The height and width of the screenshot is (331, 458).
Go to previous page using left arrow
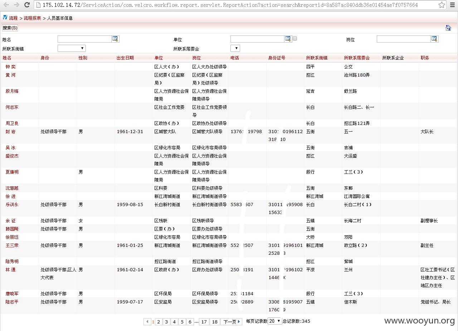[x=147, y=322]
